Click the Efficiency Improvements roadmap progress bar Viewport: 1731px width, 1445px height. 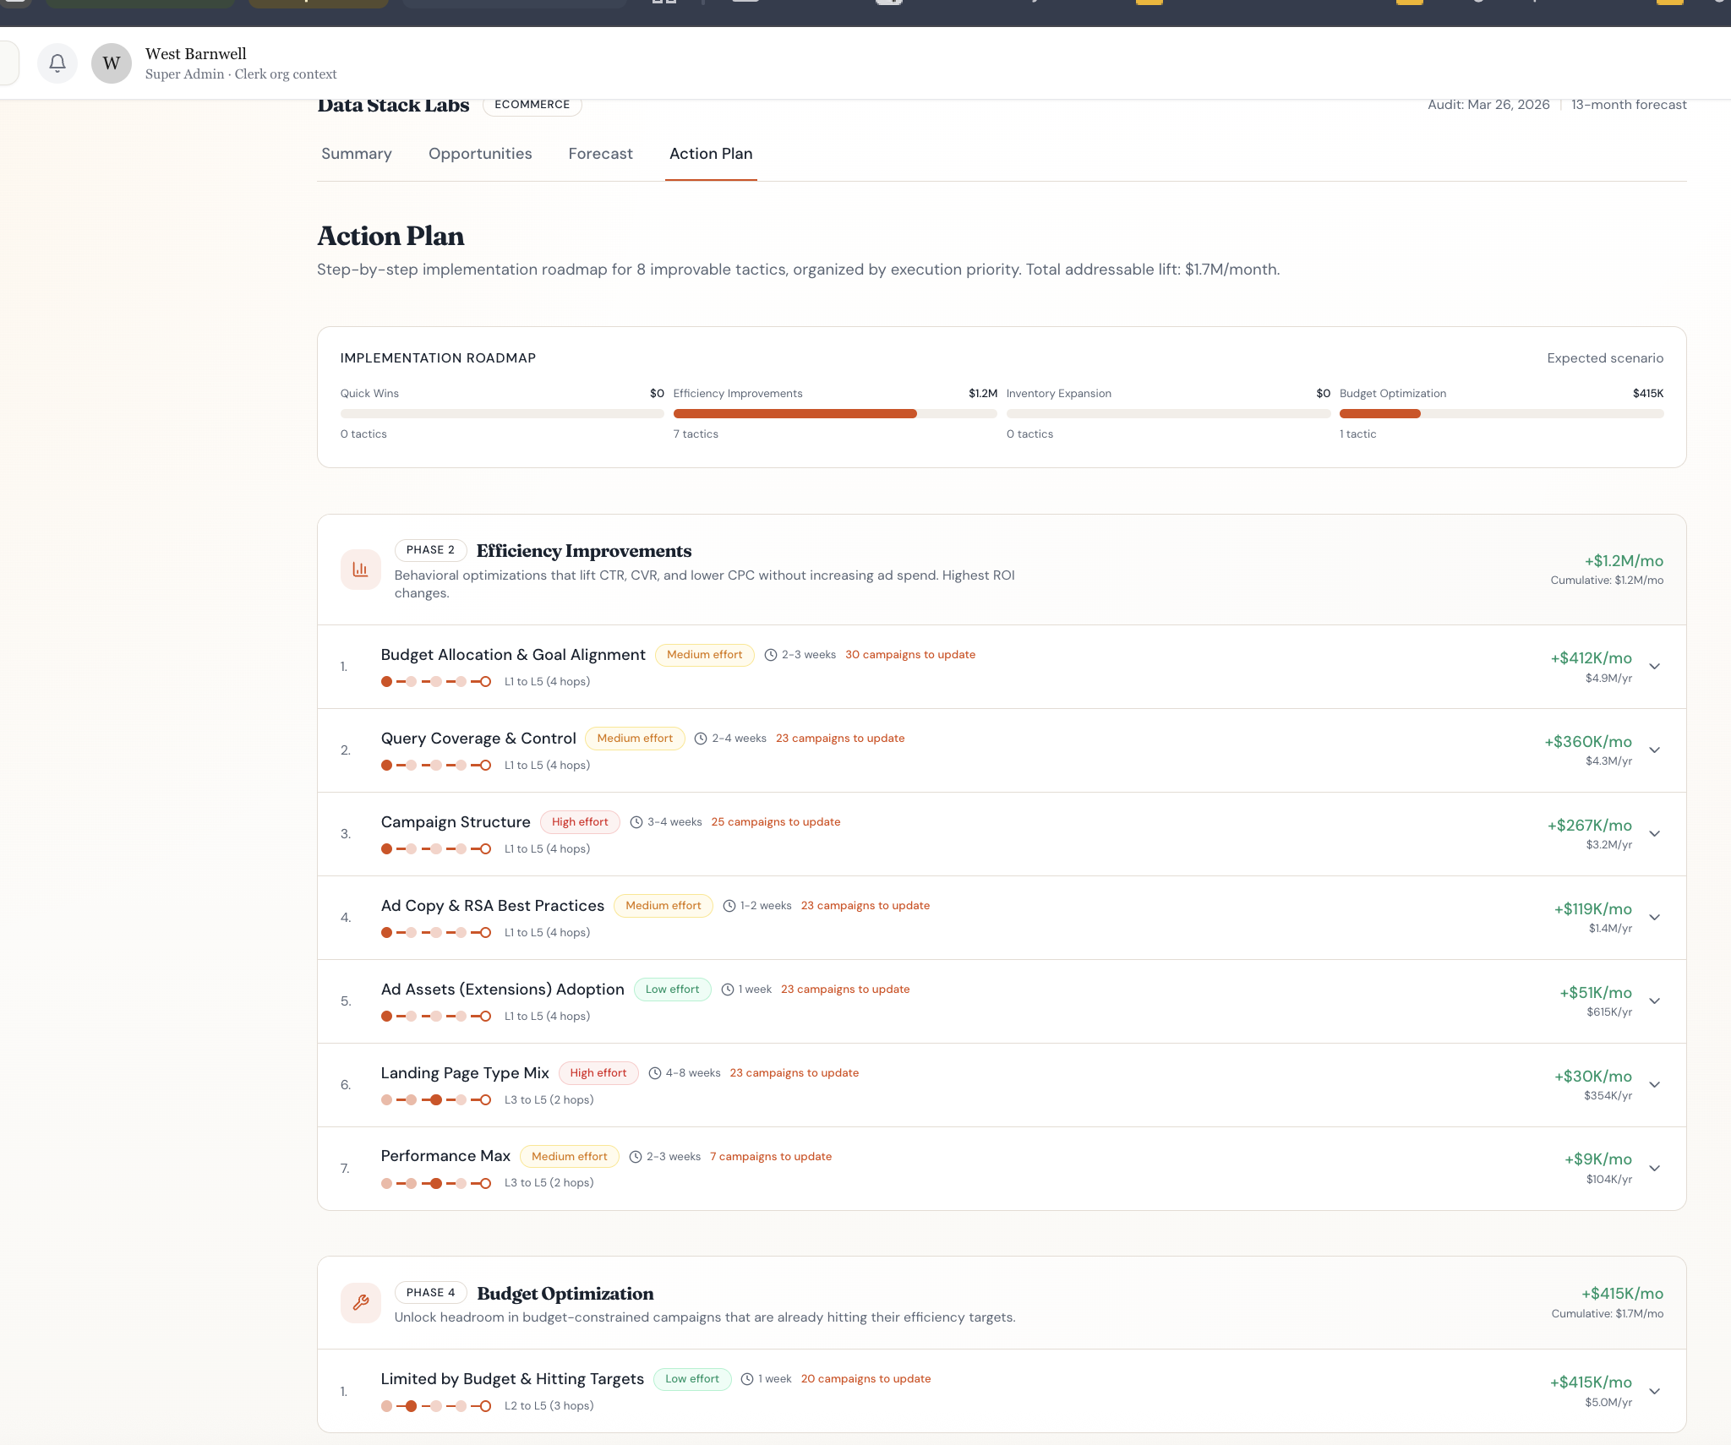click(x=835, y=414)
